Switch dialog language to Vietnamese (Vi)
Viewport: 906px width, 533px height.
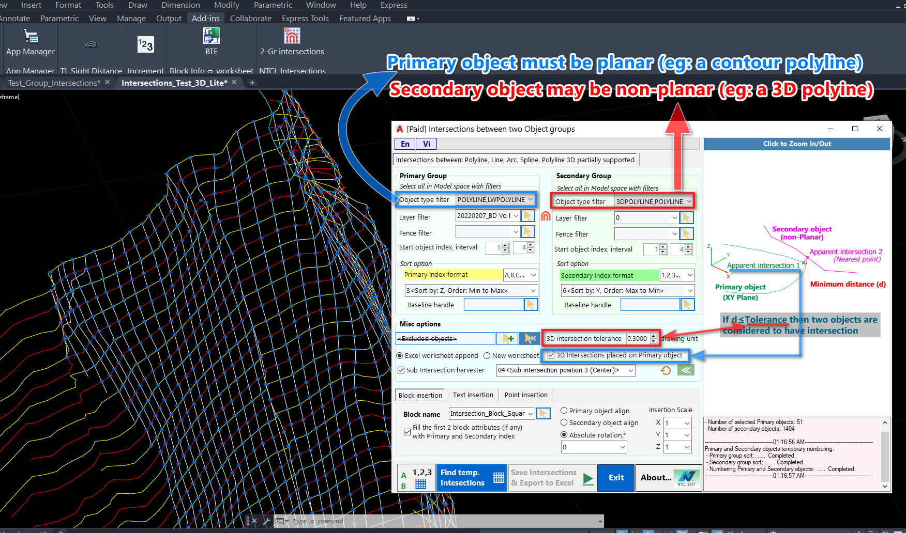tap(427, 144)
